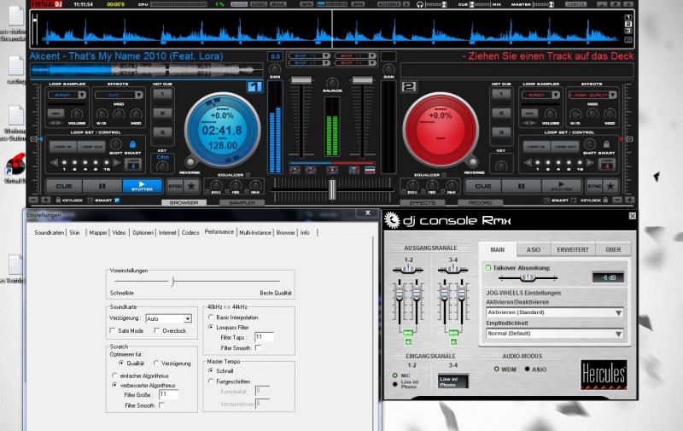Viewport: 683px width, 431px height.
Task: Click the deck 2 pause button
Action: [521, 186]
